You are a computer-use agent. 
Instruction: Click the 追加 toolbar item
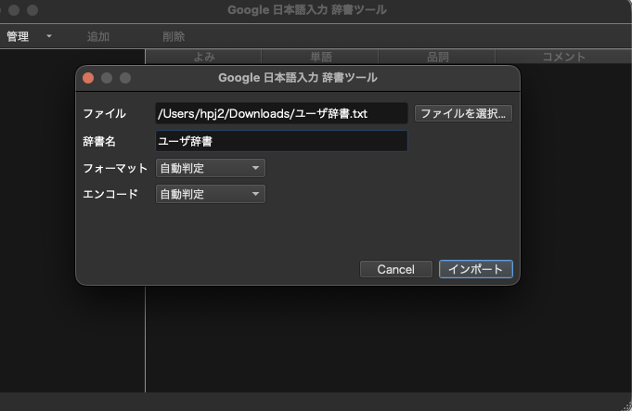coord(97,36)
